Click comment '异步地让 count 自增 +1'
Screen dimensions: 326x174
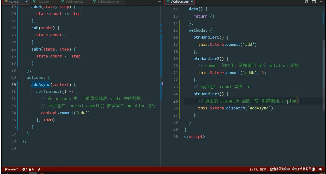pos(225,87)
